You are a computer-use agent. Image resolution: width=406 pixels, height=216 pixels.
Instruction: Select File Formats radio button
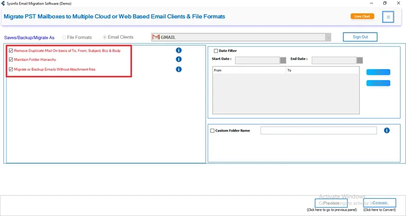(x=64, y=38)
